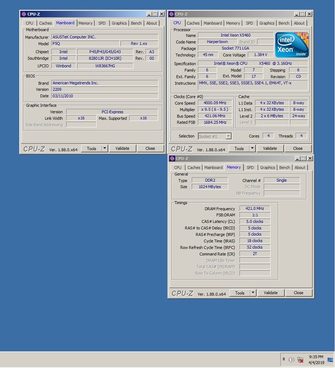
Task: Switch to Caches tab in CPU window
Action: click(193, 23)
